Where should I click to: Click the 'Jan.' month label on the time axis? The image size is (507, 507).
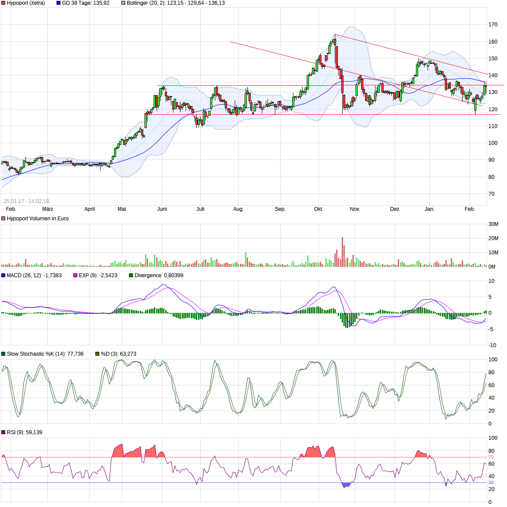(x=429, y=209)
